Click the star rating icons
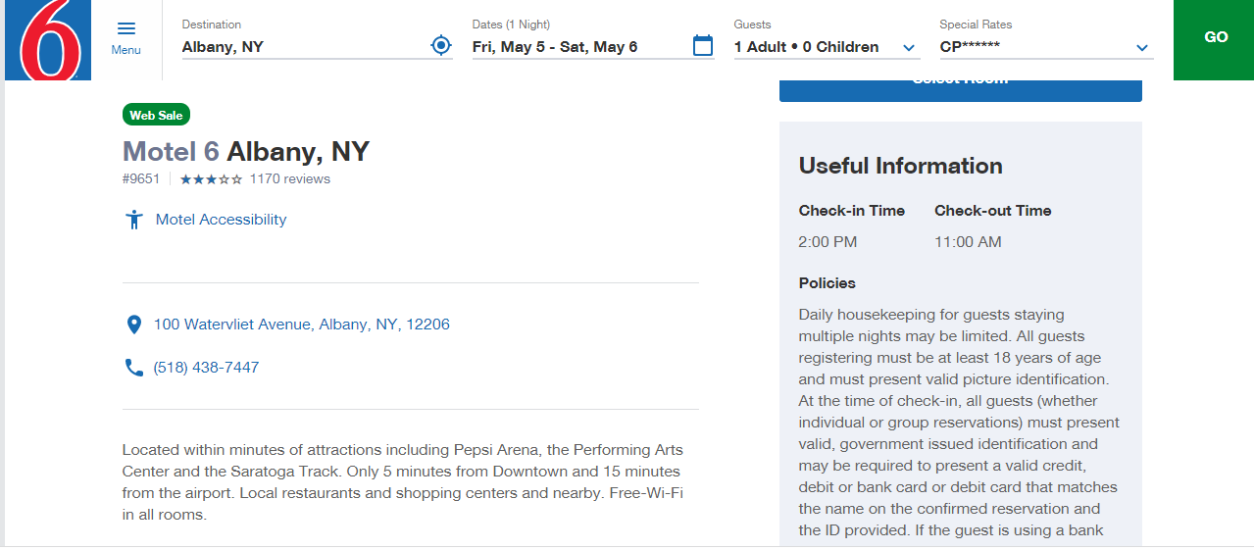 pos(211,179)
